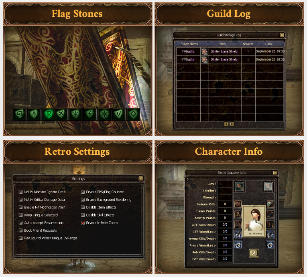307x277 pixels.
Task: Go to next Guild Storage Log page
Action: point(232,124)
